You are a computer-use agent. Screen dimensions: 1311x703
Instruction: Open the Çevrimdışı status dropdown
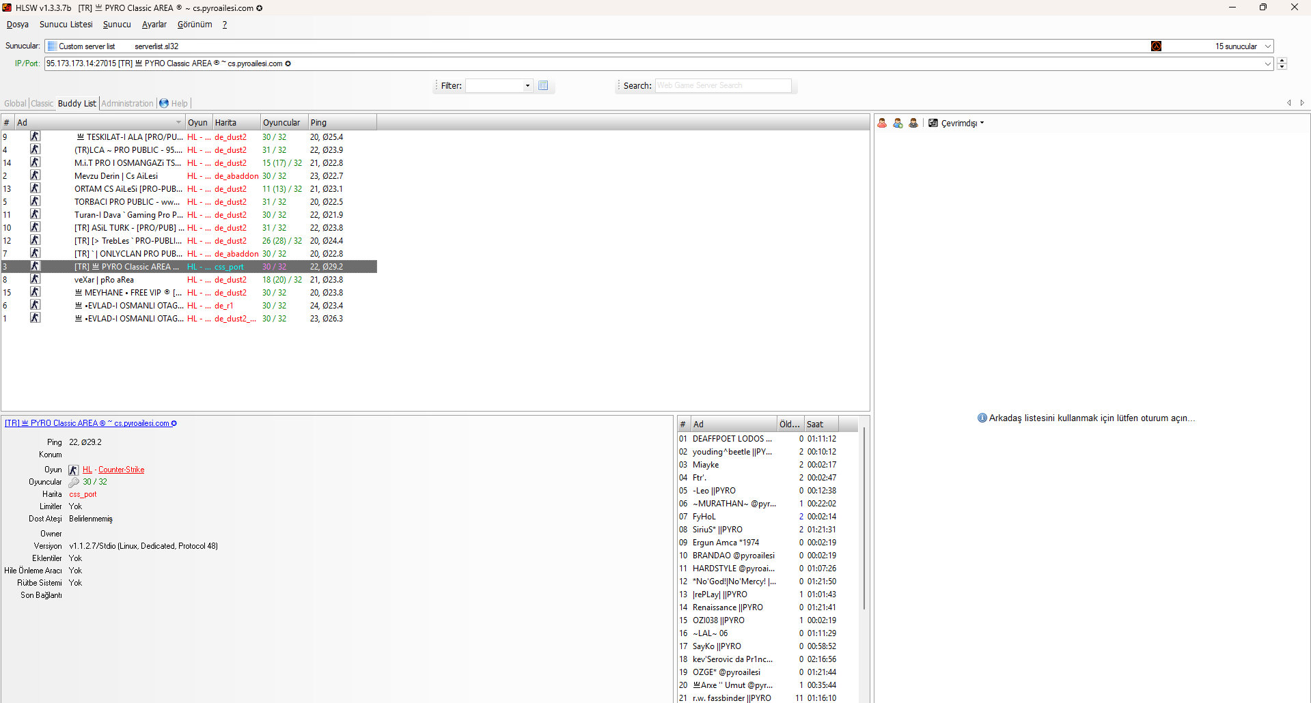pos(982,123)
